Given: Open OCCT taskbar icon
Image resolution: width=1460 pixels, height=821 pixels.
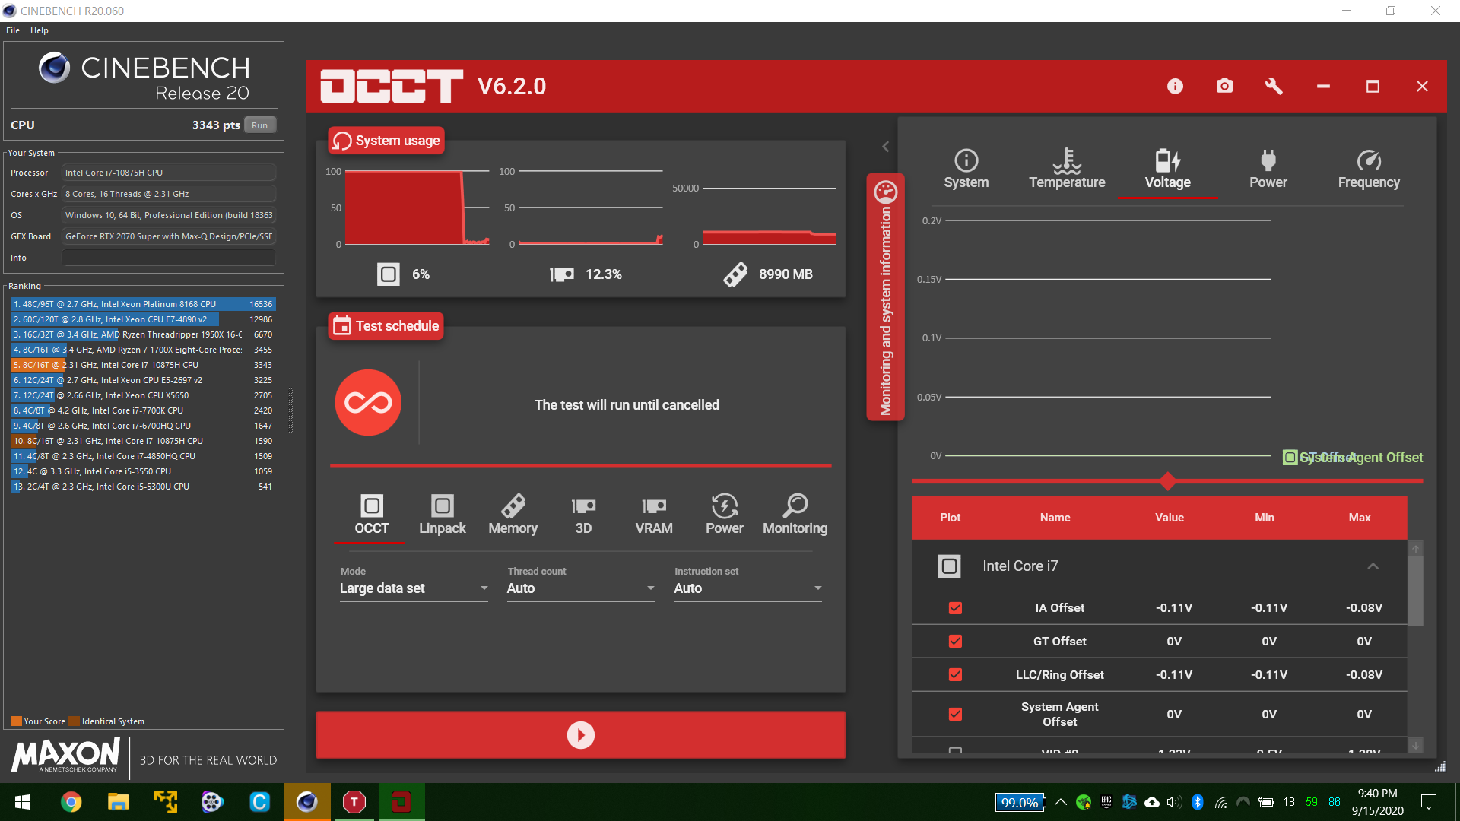Looking at the screenshot, I should coord(401,802).
